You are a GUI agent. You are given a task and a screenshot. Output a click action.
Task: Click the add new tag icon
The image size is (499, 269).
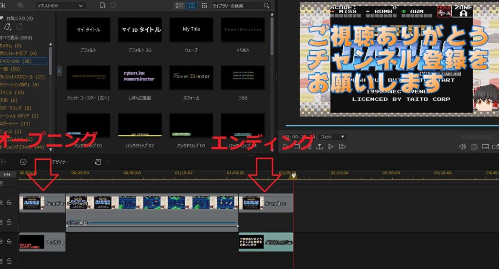8,26
